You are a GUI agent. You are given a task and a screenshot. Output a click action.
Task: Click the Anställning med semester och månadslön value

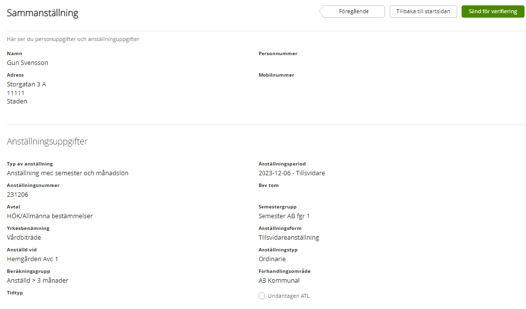point(67,173)
